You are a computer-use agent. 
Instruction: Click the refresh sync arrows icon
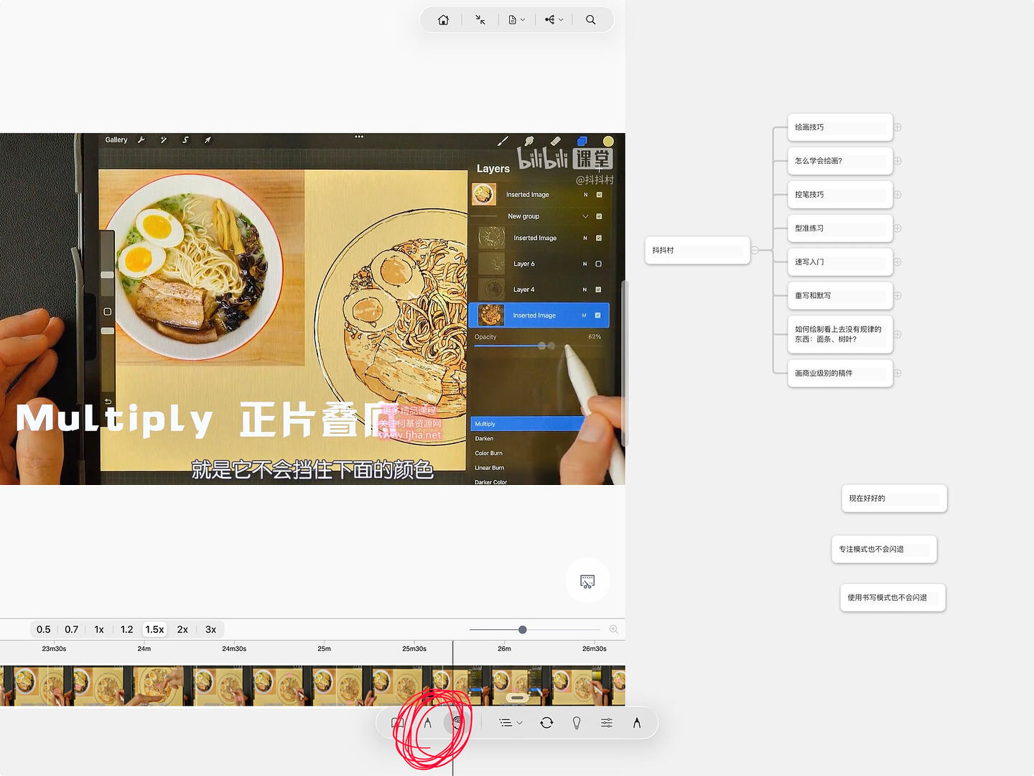[546, 723]
